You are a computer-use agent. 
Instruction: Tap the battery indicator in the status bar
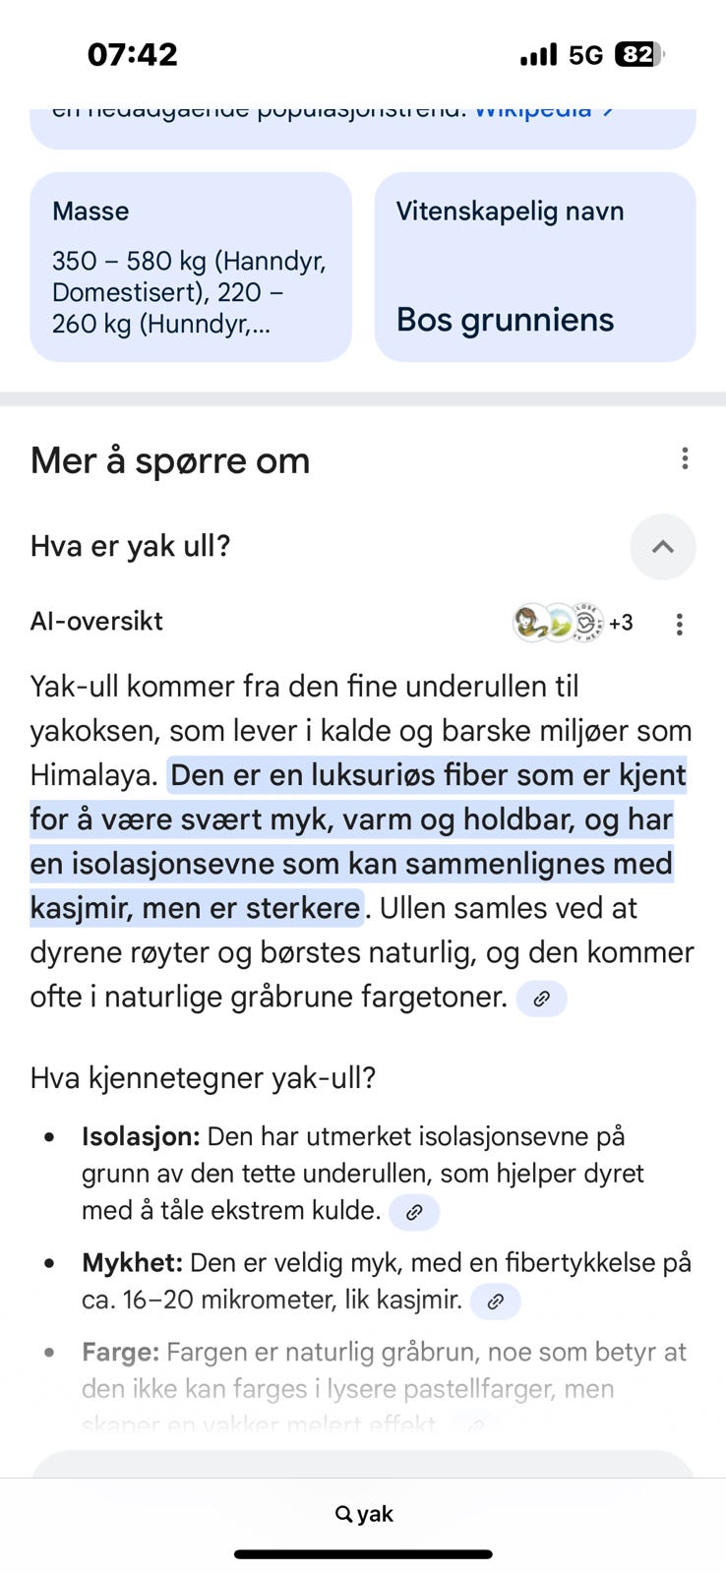tap(637, 54)
